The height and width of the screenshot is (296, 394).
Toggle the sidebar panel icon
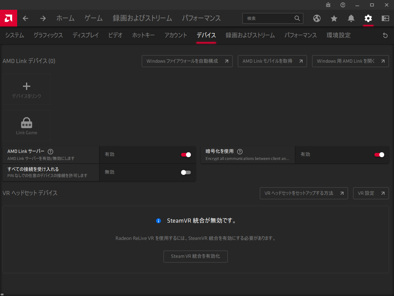click(x=385, y=18)
